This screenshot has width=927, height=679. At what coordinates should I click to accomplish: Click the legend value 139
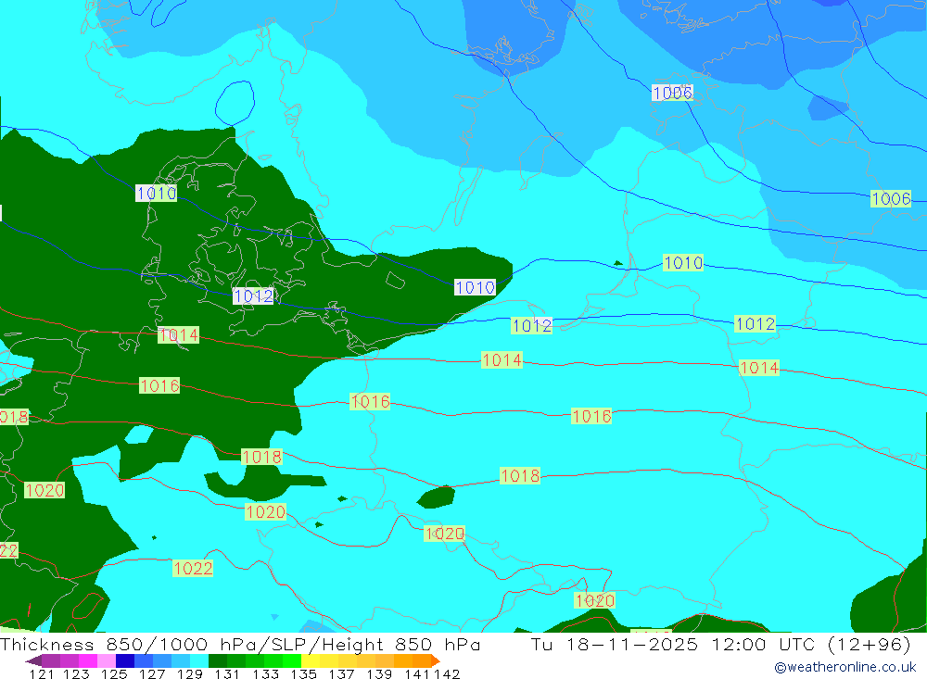[379, 674]
